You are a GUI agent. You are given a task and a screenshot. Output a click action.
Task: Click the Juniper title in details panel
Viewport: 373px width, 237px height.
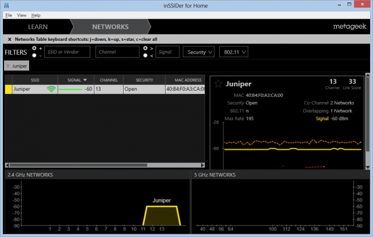238,84
